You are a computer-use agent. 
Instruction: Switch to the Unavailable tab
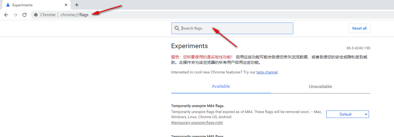click(x=320, y=87)
